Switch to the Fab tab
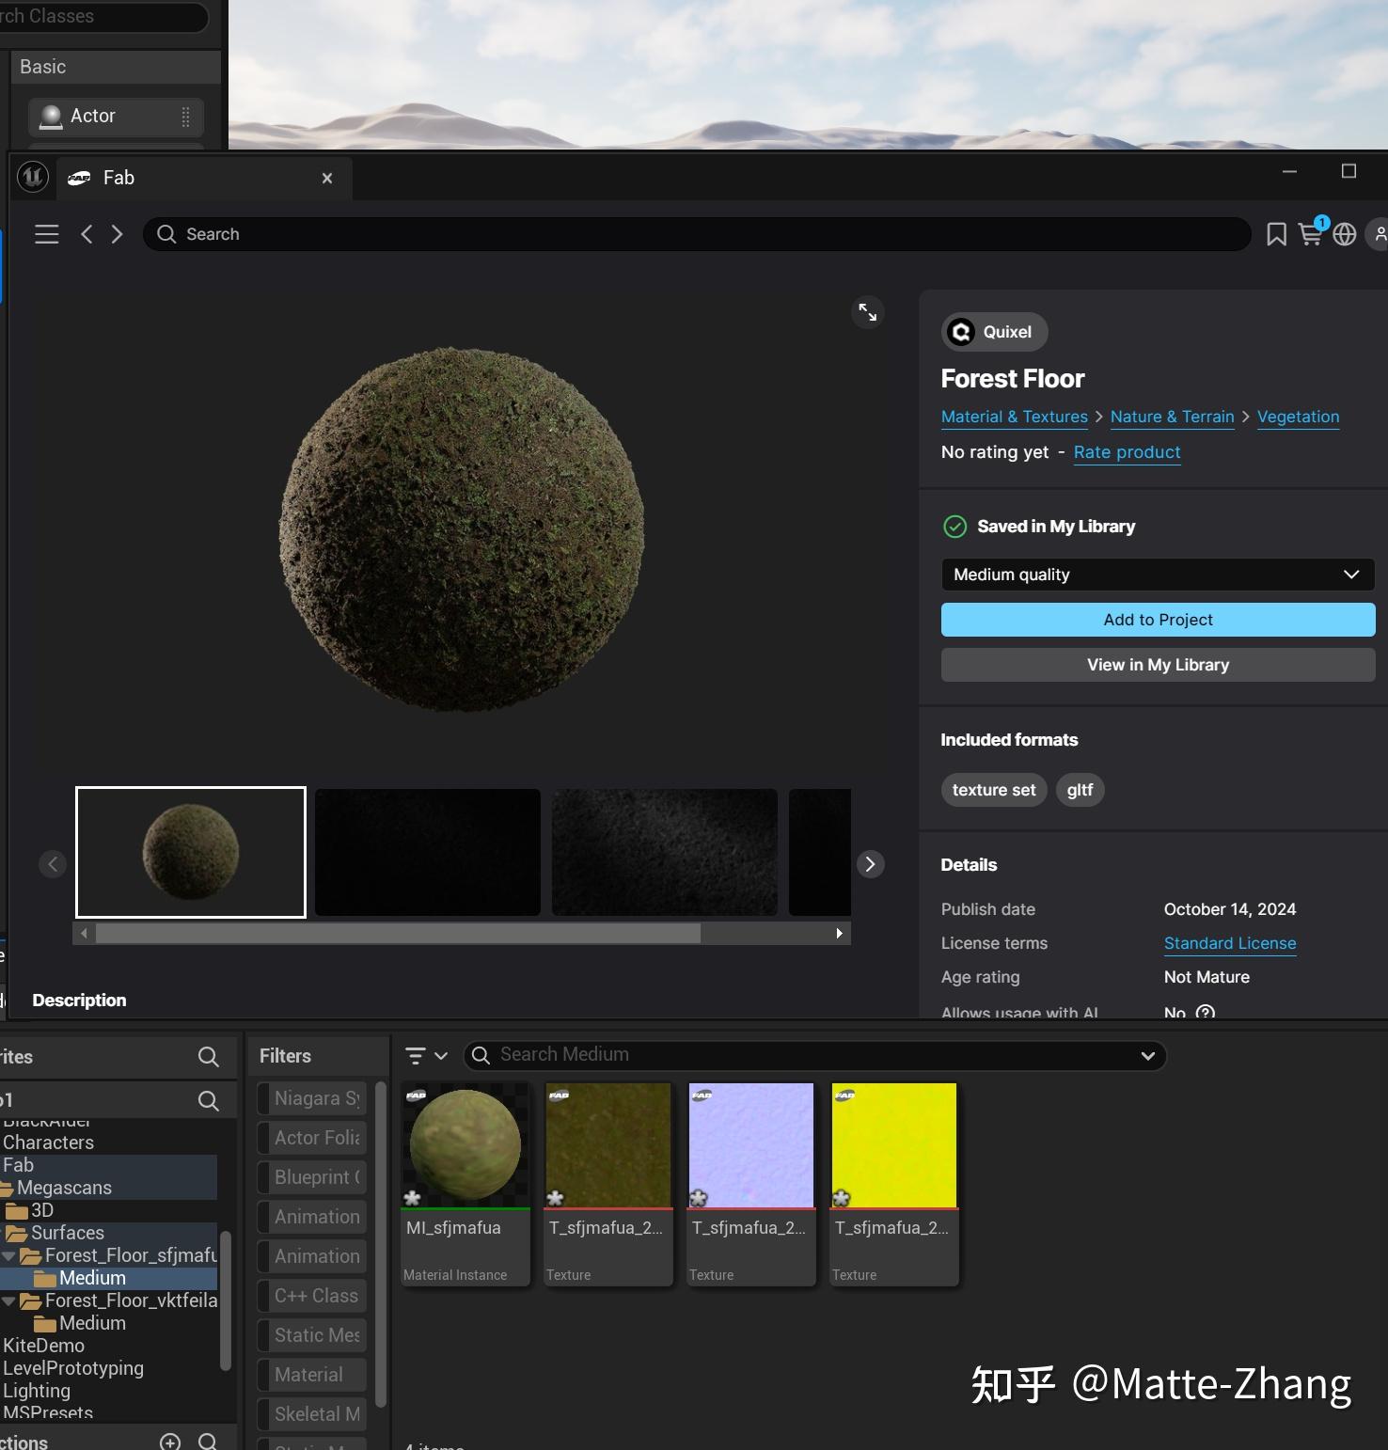 (118, 177)
